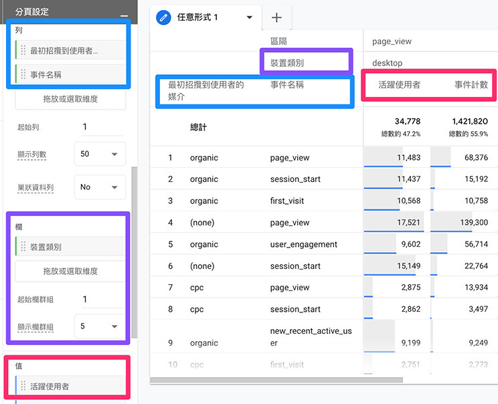
Task: Click the pencil edit icon on the 任意形式 1 tab
Action: (163, 17)
